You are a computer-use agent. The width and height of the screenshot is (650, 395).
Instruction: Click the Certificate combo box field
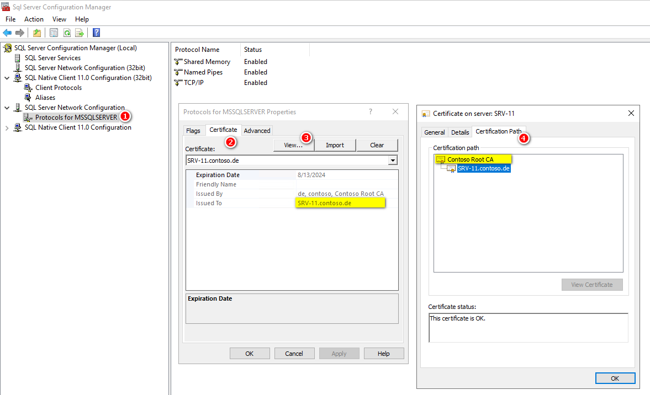[x=292, y=160]
